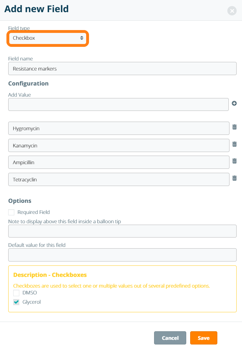Click trash icon next to Tetracyclin

234,178
